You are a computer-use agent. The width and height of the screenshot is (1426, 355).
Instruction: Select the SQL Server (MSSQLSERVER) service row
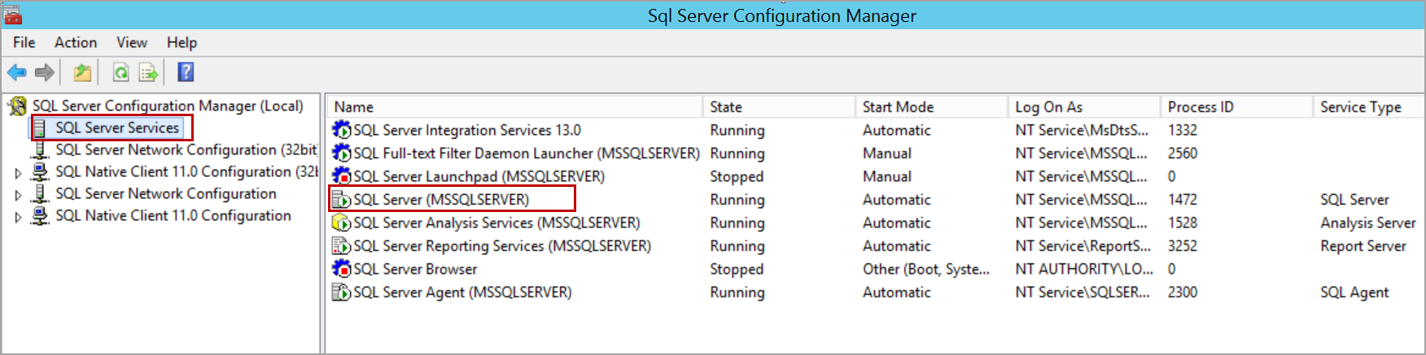(440, 199)
